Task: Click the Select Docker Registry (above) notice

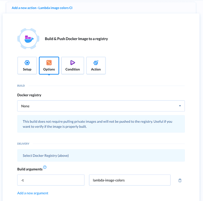Action: pos(101,156)
